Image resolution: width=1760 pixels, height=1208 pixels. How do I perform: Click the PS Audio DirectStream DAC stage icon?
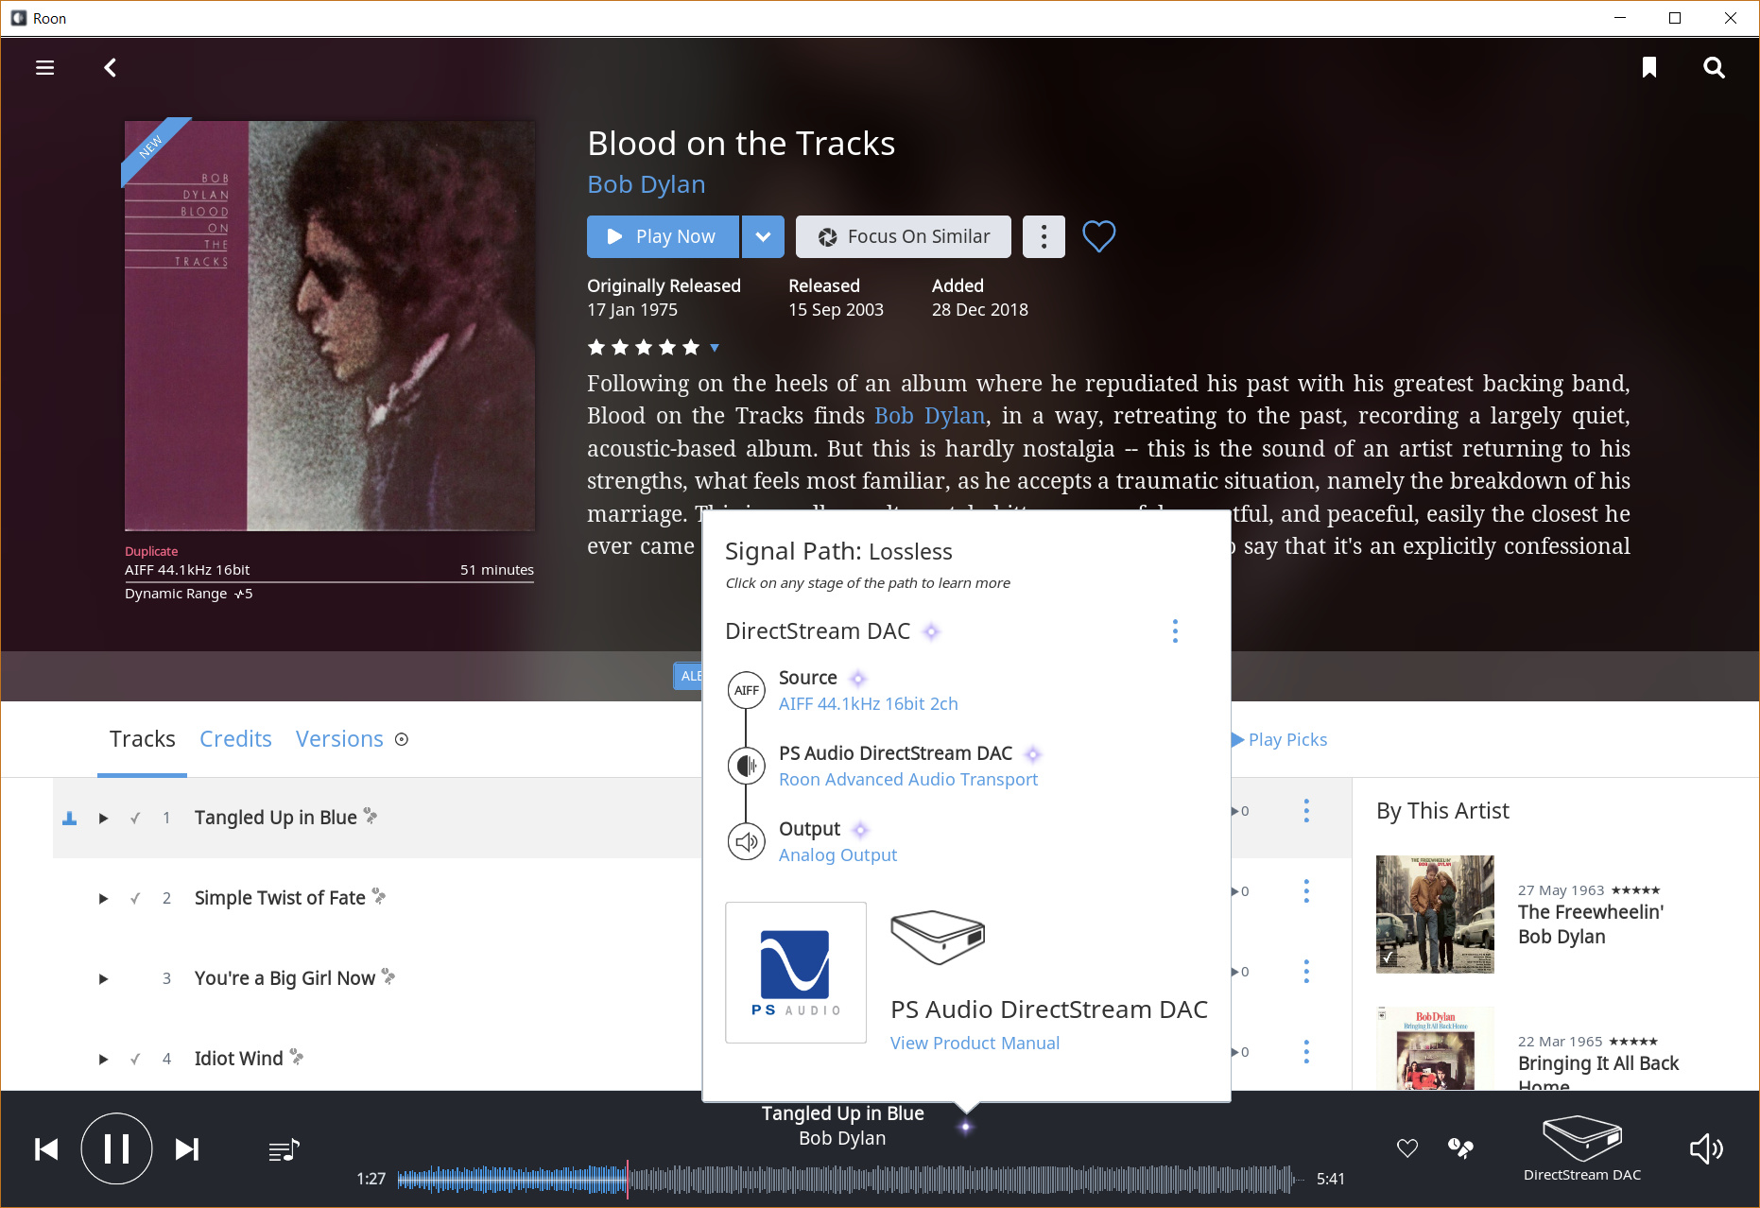(x=747, y=766)
